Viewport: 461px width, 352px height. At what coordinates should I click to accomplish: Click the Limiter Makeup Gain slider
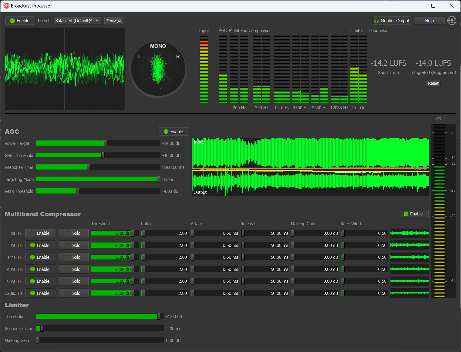(100, 340)
